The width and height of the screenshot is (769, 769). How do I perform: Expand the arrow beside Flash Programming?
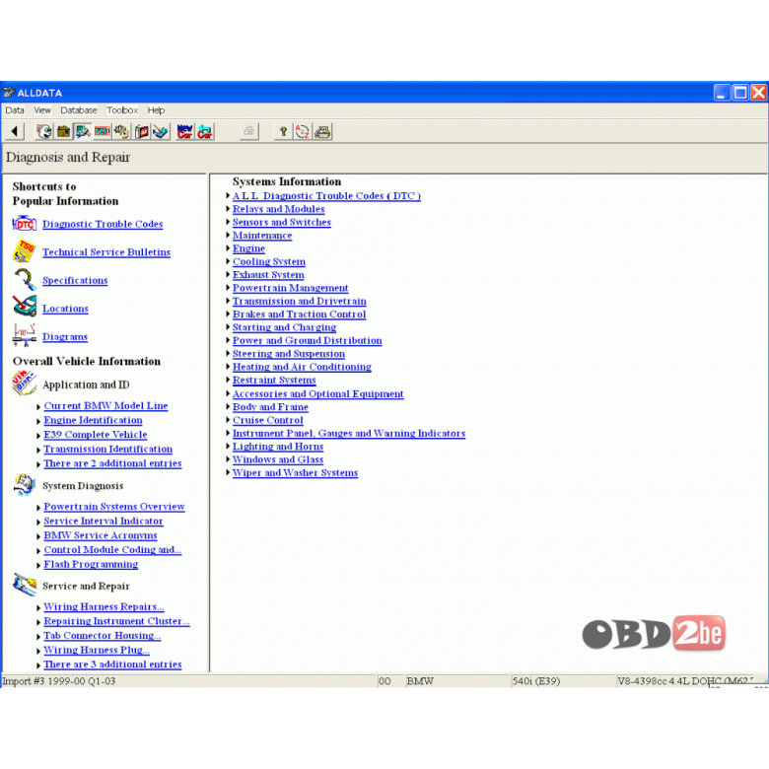(x=38, y=565)
